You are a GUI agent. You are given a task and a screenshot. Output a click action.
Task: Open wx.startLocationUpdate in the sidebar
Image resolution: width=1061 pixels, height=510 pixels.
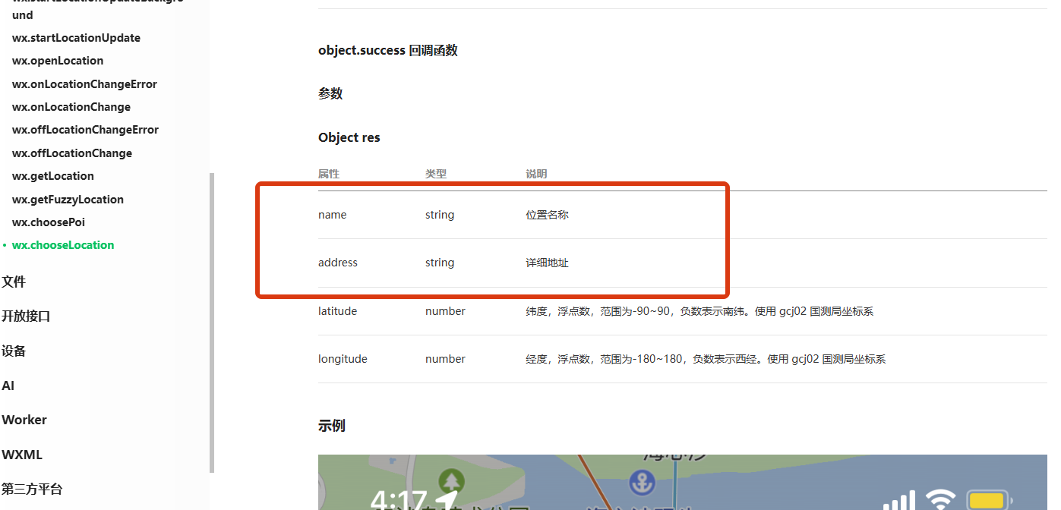(x=76, y=38)
